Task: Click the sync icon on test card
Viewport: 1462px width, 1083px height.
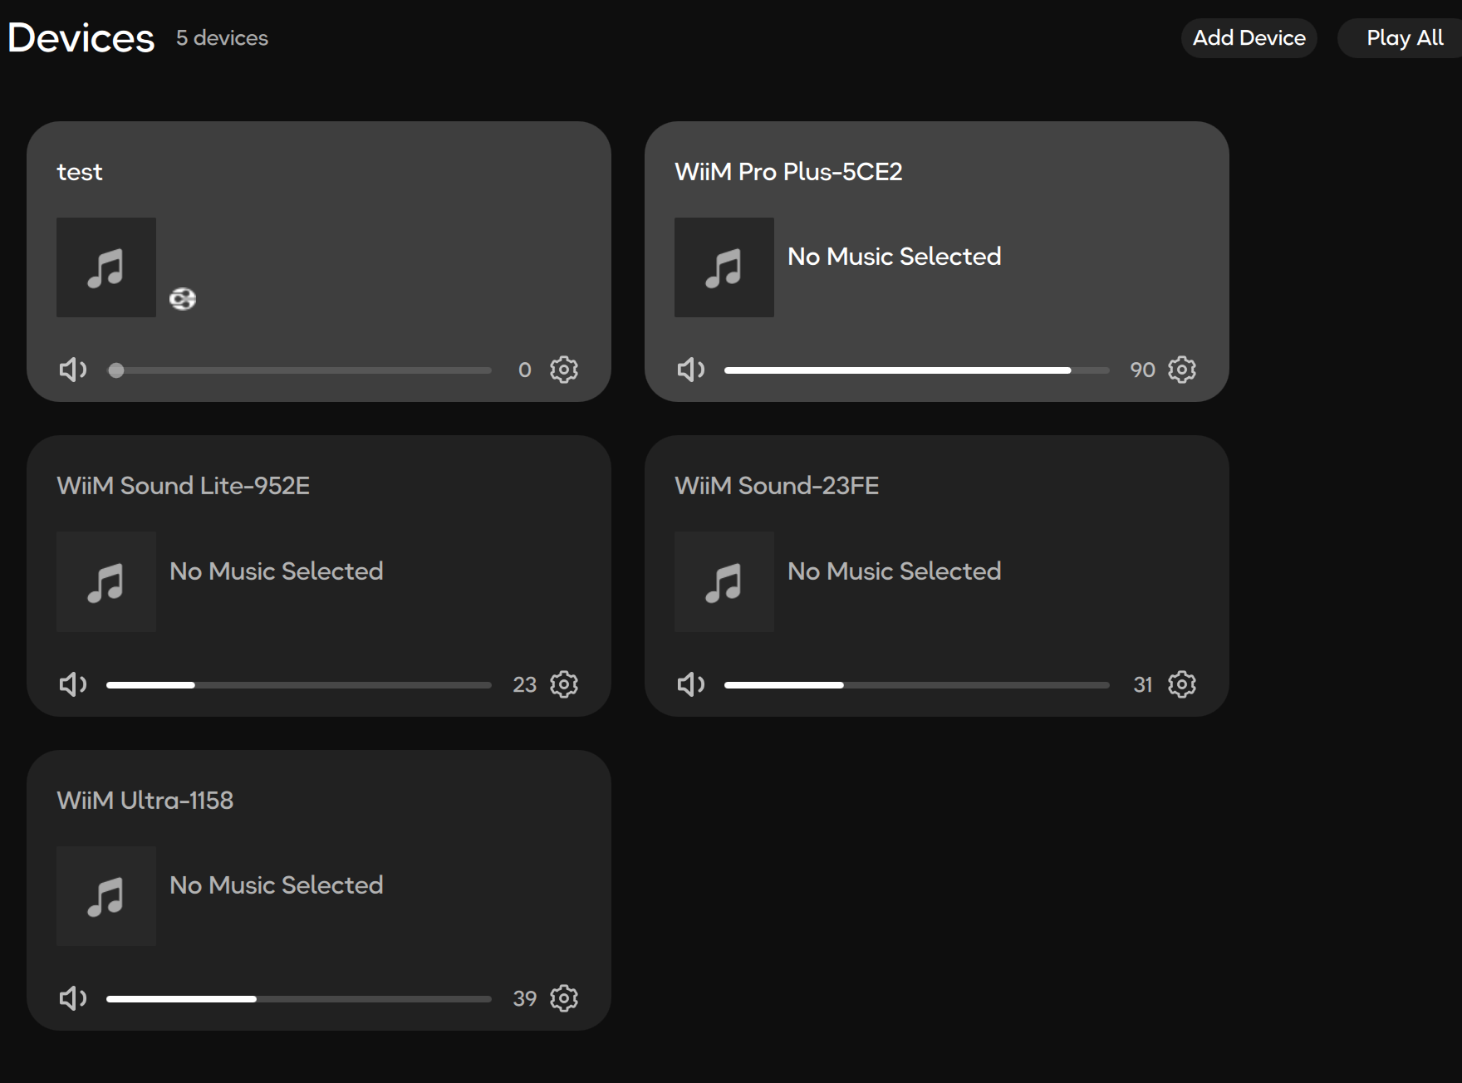Action: [183, 299]
